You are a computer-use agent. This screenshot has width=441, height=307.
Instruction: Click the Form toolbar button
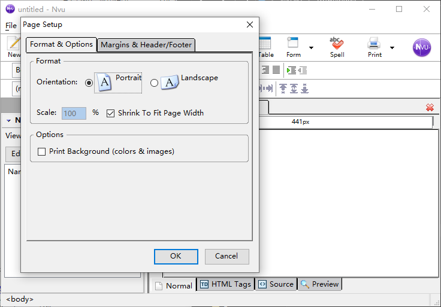294,47
